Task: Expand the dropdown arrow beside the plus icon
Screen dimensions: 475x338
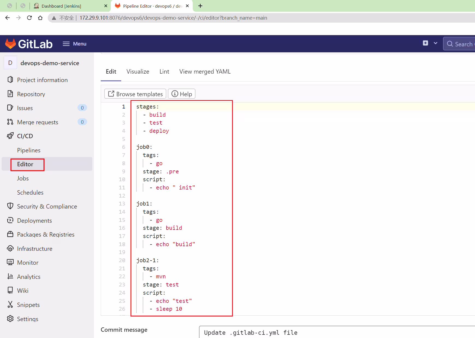Action: (x=435, y=43)
